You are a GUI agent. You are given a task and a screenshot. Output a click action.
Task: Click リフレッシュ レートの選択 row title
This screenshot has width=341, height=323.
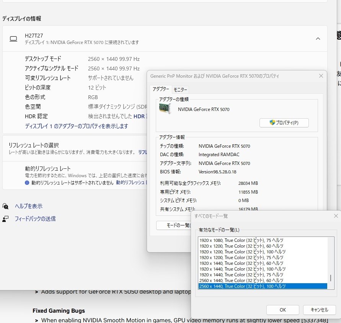coord(34,145)
